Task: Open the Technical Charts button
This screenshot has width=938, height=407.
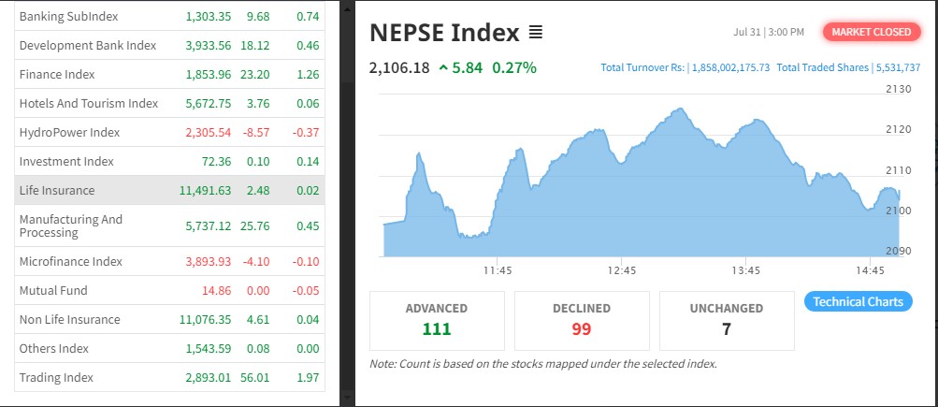Action: click(x=858, y=301)
